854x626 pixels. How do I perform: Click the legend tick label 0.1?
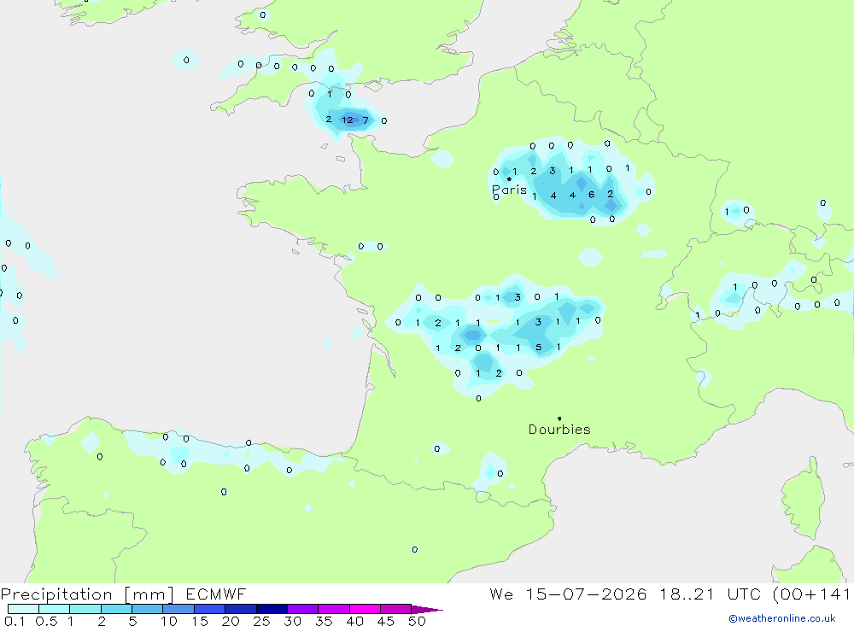click(15, 621)
